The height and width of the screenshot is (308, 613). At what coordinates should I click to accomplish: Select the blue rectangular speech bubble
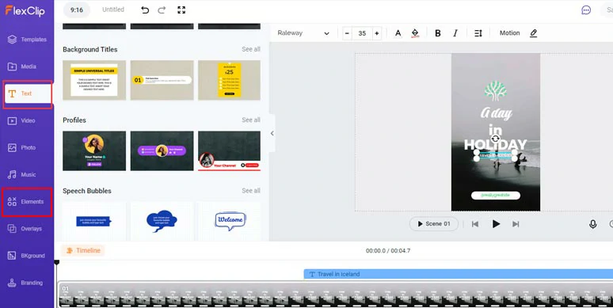coord(94,221)
